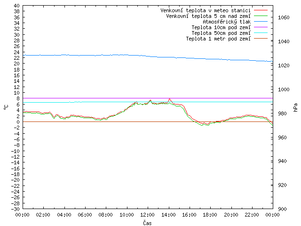Click legend label 'Teplota 50cm pod zemí'

[221, 33]
